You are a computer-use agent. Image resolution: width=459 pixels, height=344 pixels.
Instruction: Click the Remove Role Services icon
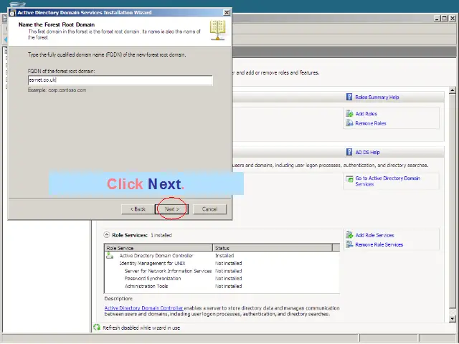[x=349, y=244]
